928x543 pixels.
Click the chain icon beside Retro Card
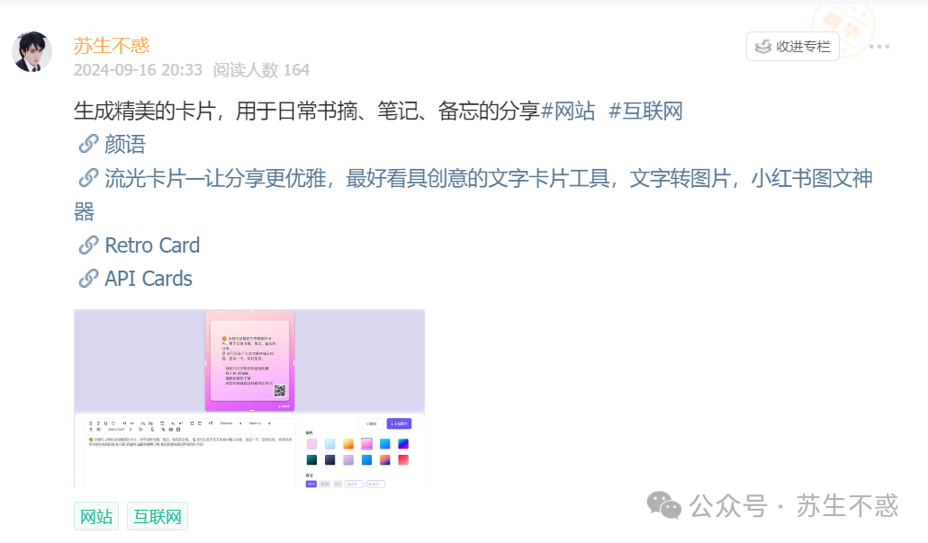click(x=88, y=245)
